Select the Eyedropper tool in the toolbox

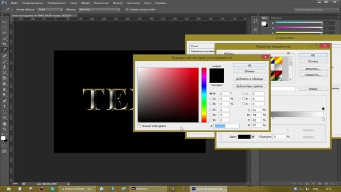[4, 50]
